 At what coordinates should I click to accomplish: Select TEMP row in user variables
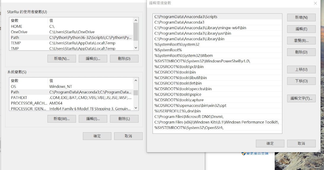pos(71,43)
